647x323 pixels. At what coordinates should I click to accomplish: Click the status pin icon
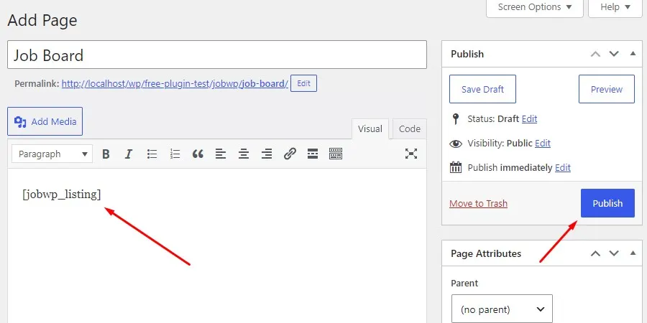[x=456, y=119]
